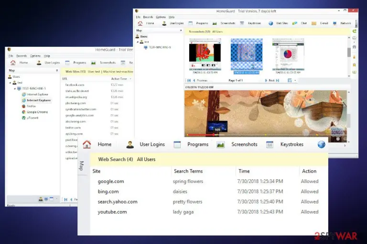The height and width of the screenshot is (244, 367).
Task: Click the red video progress bar in the preview
Action: 201,135
